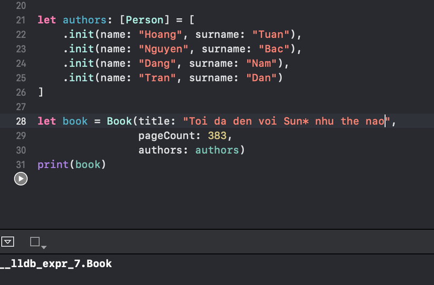This screenshot has width=434, height=285.
Task: Click the book variable on line 28
Action: pos(75,121)
